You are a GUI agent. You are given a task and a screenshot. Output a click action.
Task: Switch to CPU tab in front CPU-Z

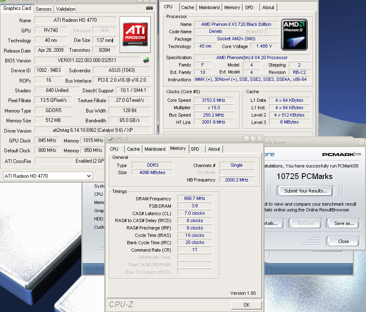(114, 149)
